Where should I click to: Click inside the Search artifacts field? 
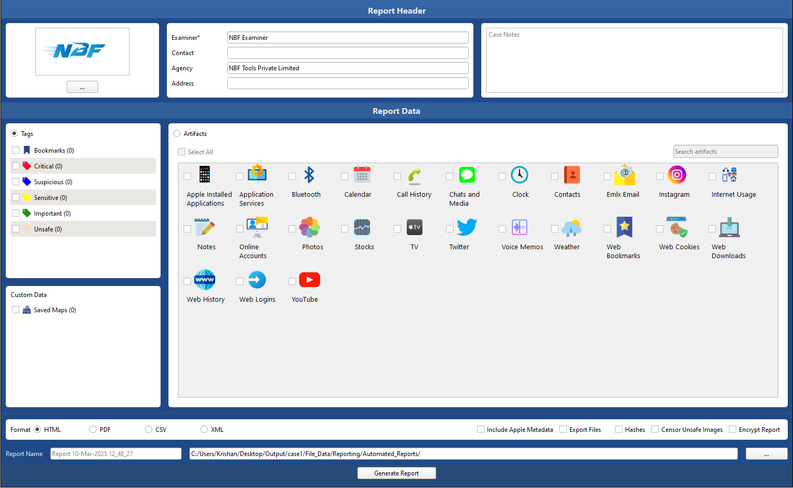tap(725, 151)
